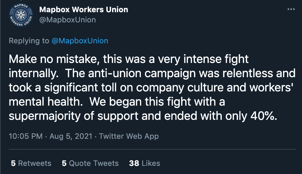Click the tweet timestamp 10:05 PM
The image size is (302, 174).
coord(26,136)
